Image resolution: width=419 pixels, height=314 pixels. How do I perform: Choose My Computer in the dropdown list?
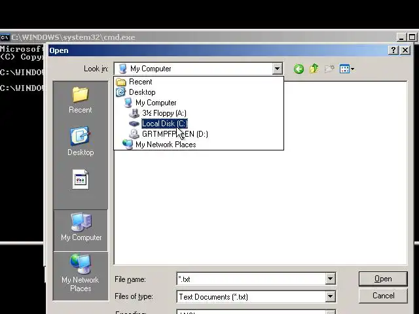pyautogui.click(x=156, y=103)
